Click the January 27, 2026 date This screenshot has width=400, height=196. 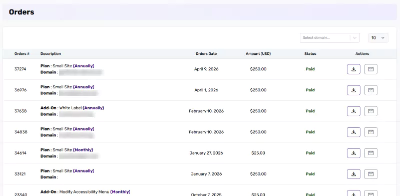tap(206, 153)
